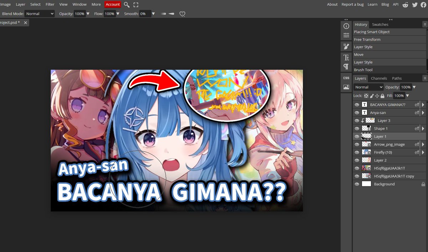The image size is (428, 252).
Task: Close the project.psd document tab
Action: click(26, 22)
